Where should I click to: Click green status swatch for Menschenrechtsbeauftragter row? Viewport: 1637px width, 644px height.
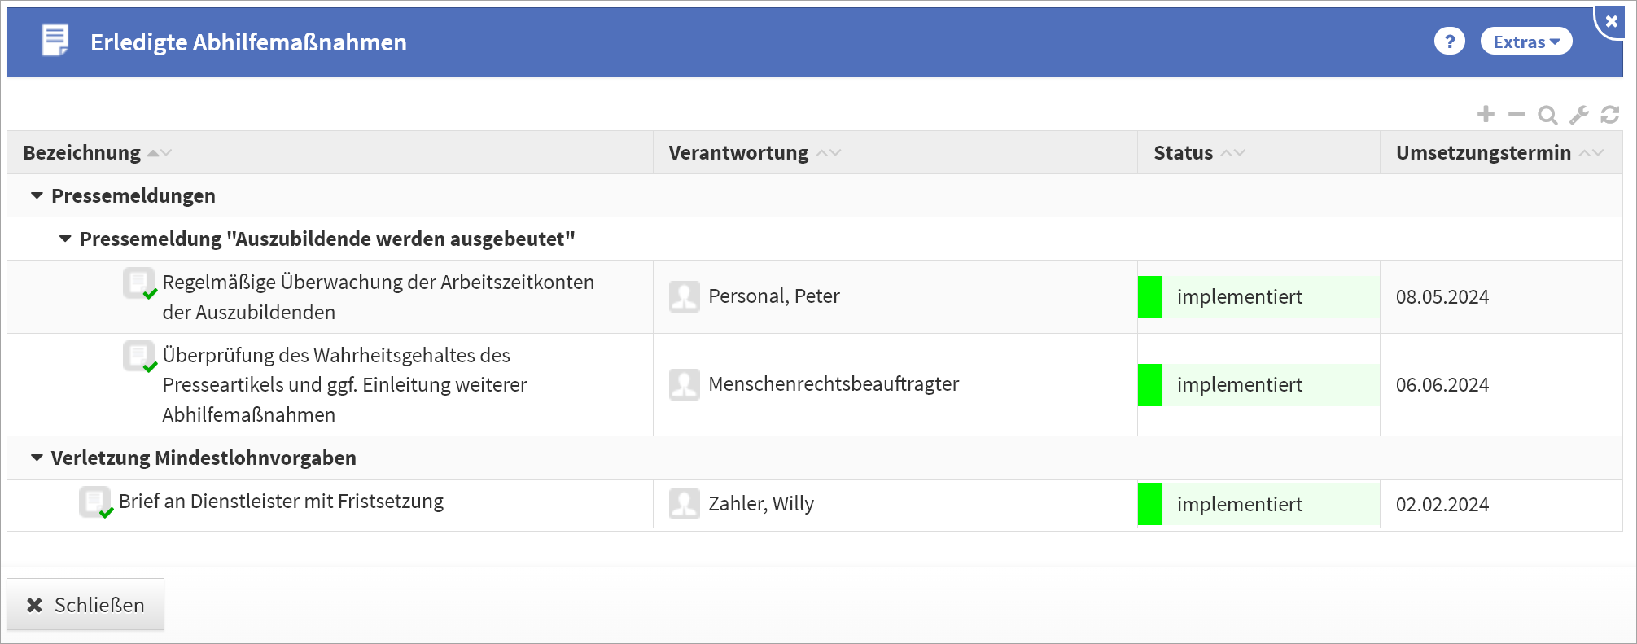click(x=1149, y=385)
